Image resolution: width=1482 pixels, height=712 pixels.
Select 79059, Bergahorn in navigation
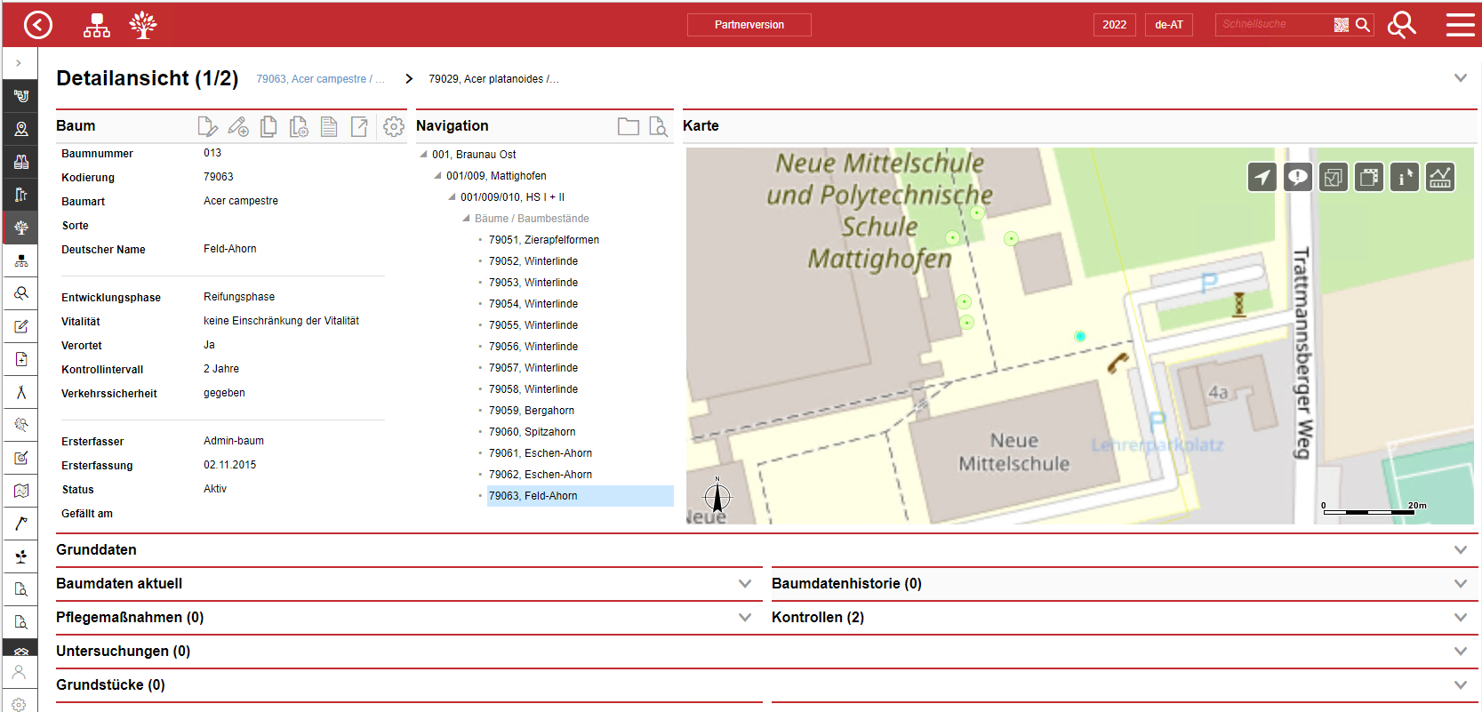coord(532,411)
